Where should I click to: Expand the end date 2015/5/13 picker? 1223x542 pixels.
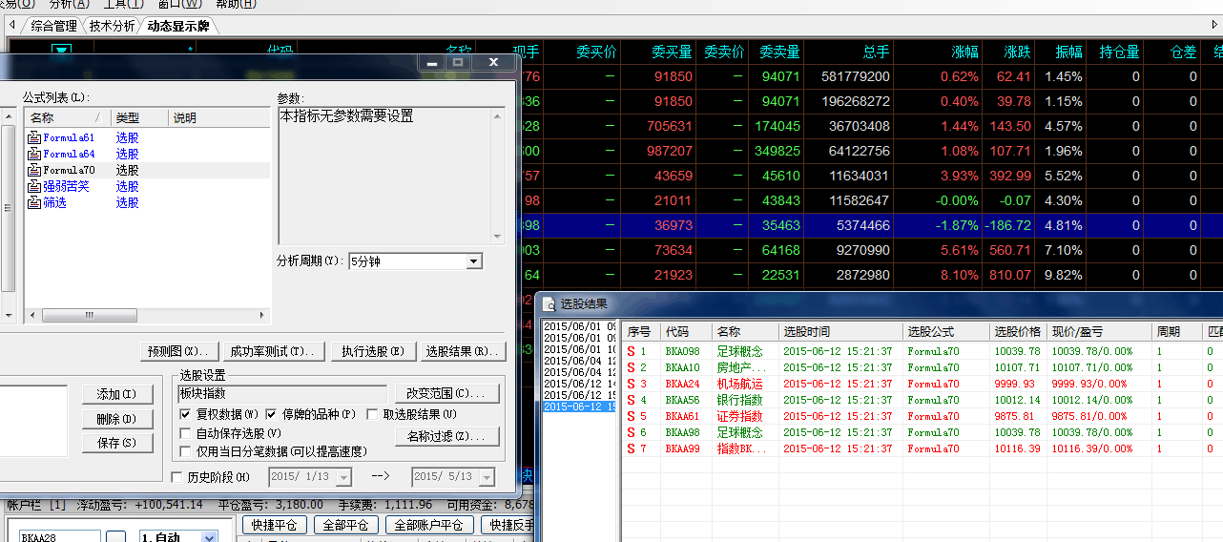pyautogui.click(x=487, y=477)
